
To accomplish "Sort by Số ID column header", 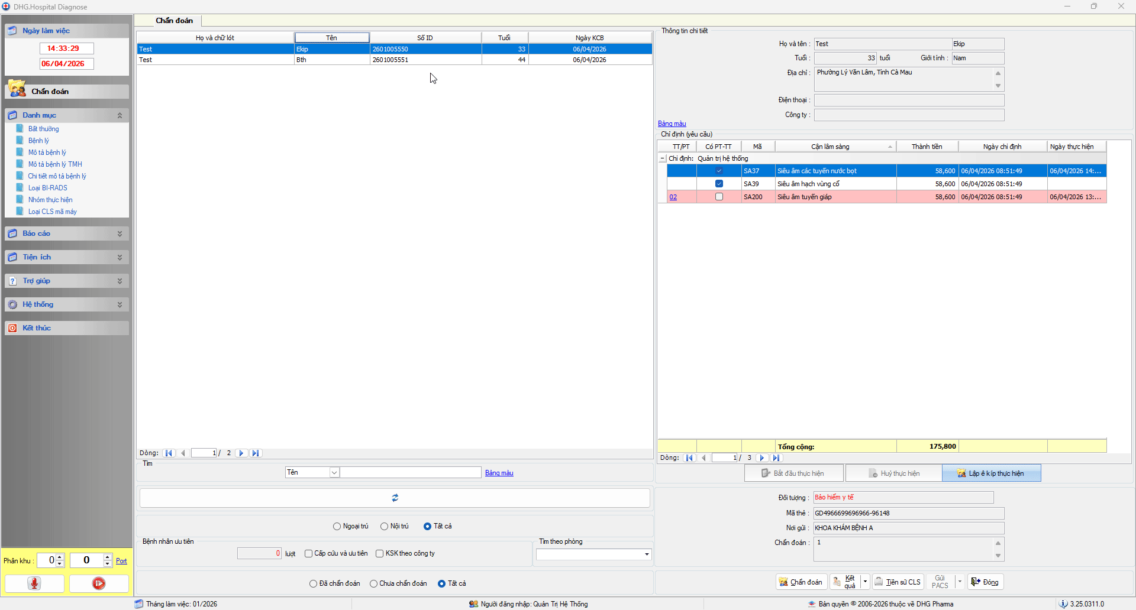I will coord(425,38).
